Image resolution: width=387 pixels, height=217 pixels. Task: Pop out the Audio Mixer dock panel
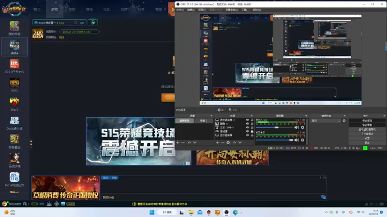click(x=306, y=116)
